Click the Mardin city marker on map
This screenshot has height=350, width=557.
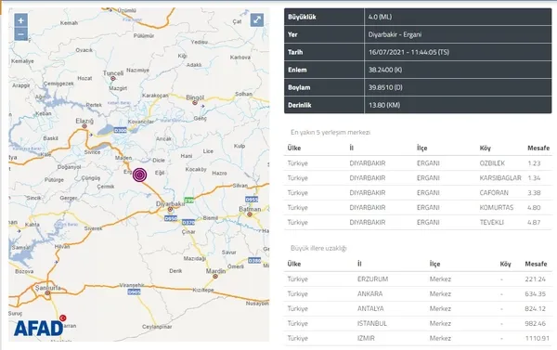(215, 276)
